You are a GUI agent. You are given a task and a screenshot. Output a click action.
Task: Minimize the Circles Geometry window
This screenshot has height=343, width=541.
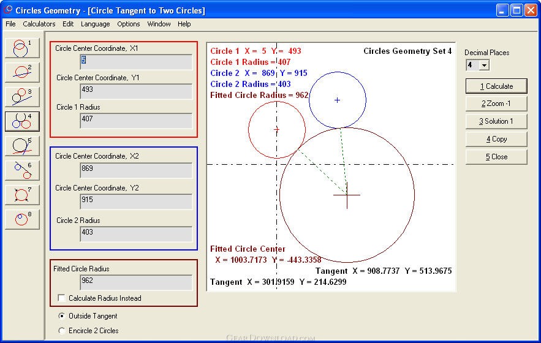502,10
